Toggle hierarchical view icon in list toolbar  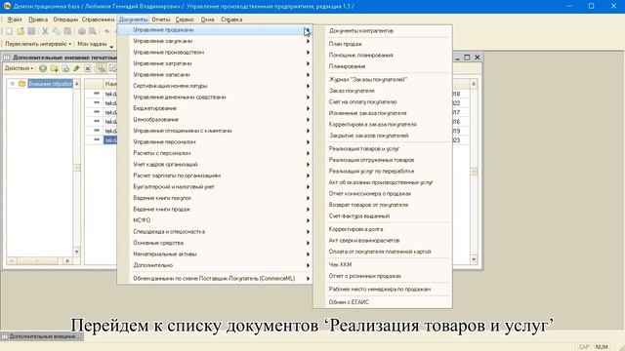coord(102,68)
